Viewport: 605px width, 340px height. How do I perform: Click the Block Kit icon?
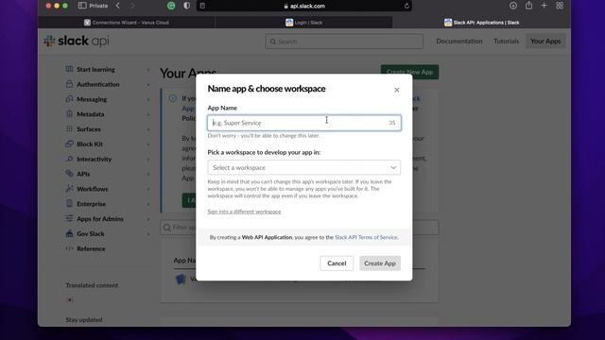pos(69,144)
